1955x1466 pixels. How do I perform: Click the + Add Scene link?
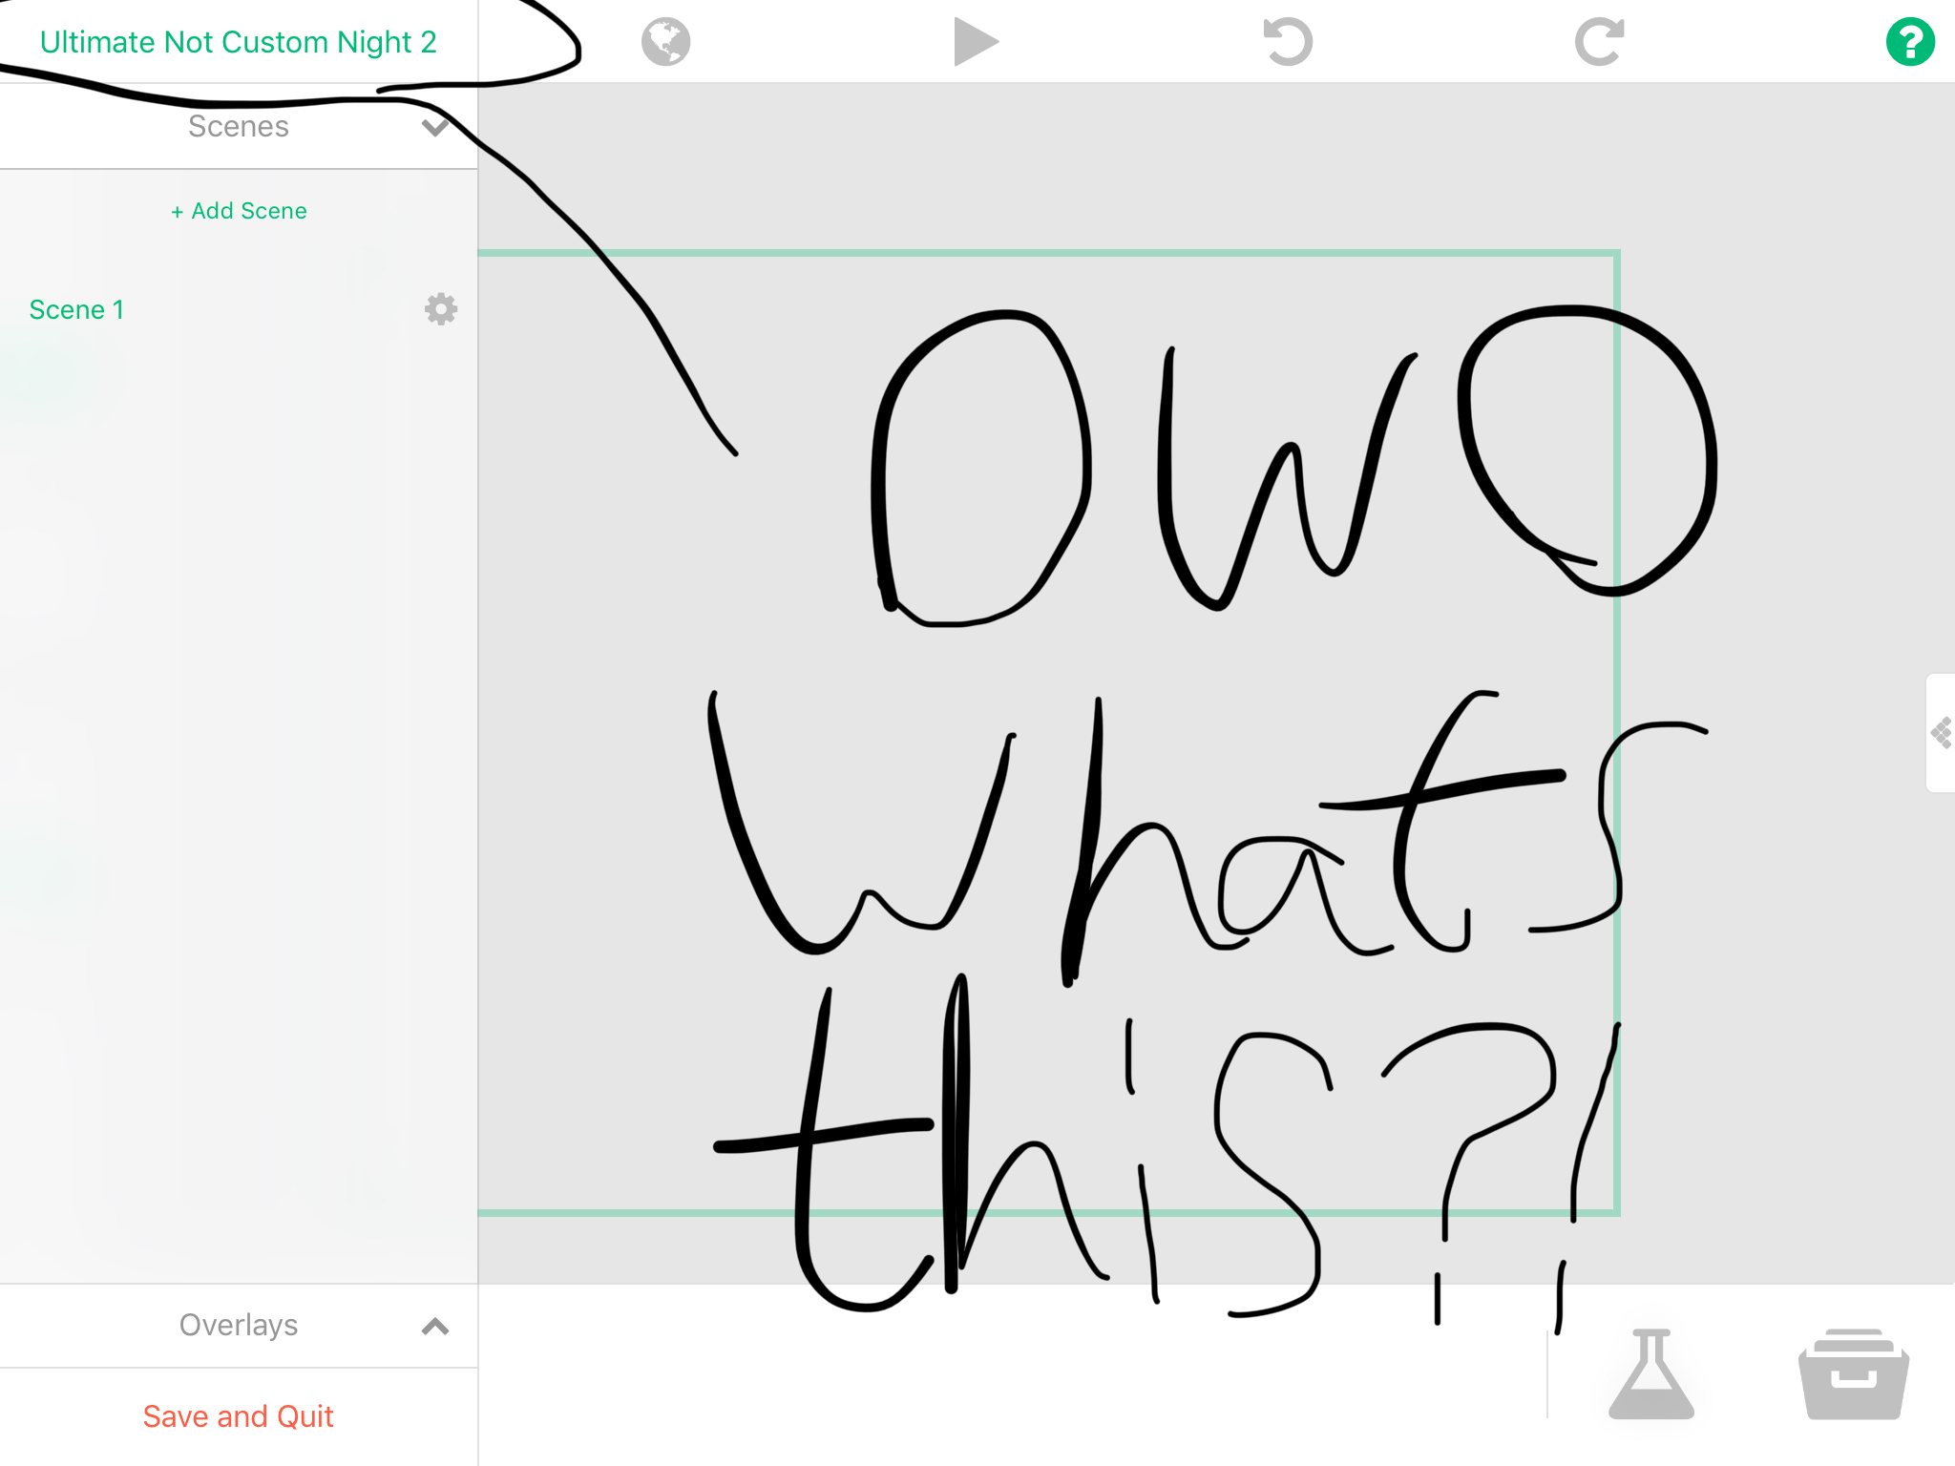[239, 211]
